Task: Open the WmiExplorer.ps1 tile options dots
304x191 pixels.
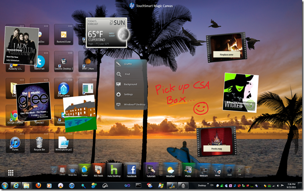Action: coord(70,134)
